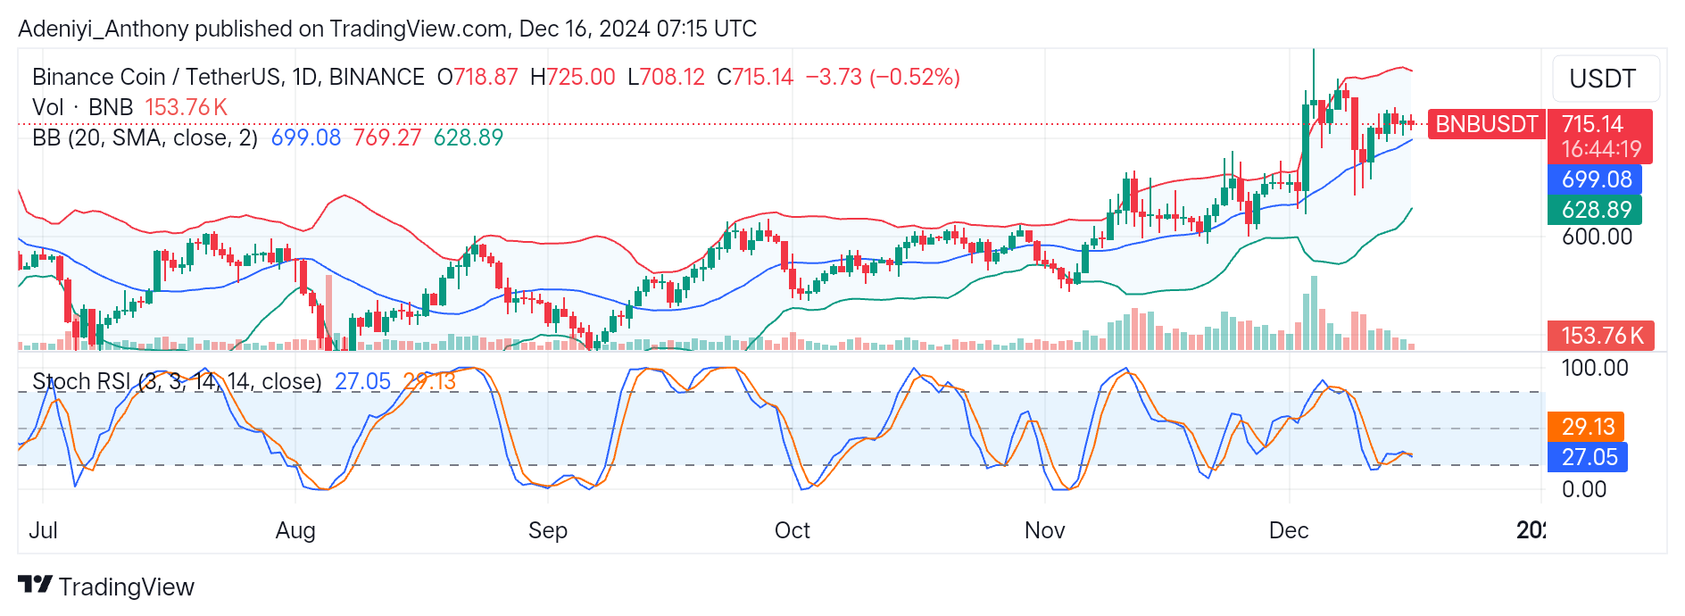Click the Binance Coin / TetherUS title
This screenshot has height=616, width=1685.
tap(228, 77)
